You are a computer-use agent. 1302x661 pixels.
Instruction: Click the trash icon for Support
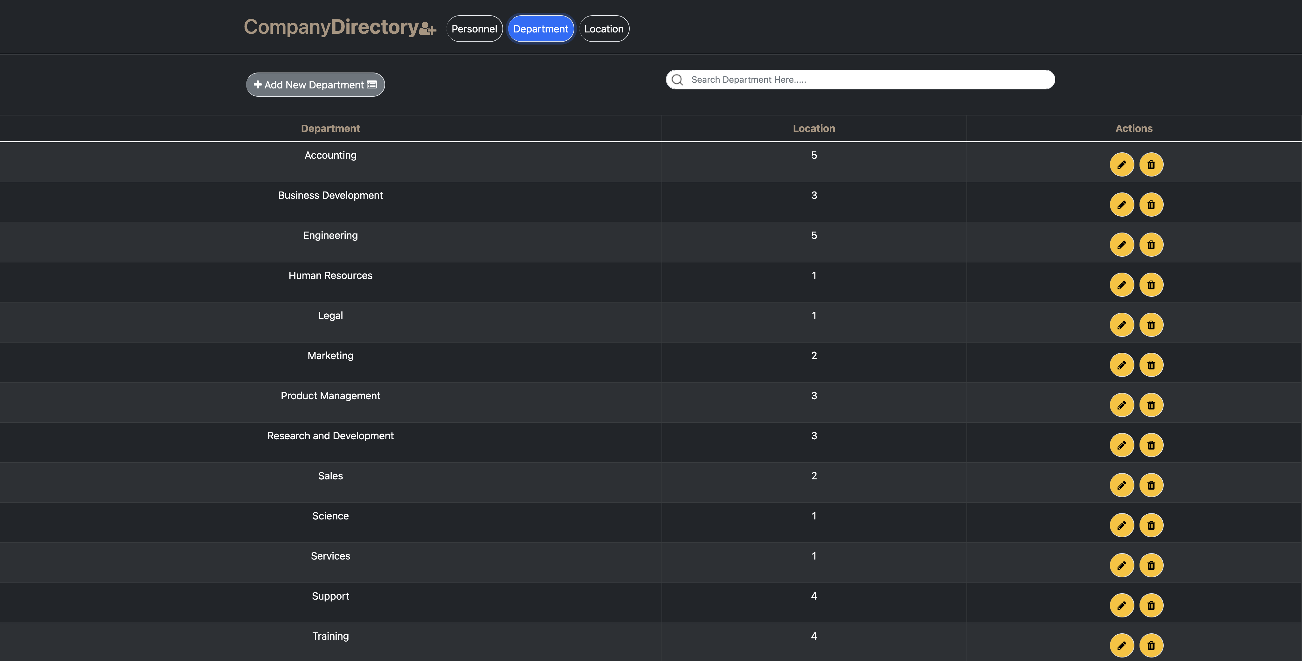1151,605
